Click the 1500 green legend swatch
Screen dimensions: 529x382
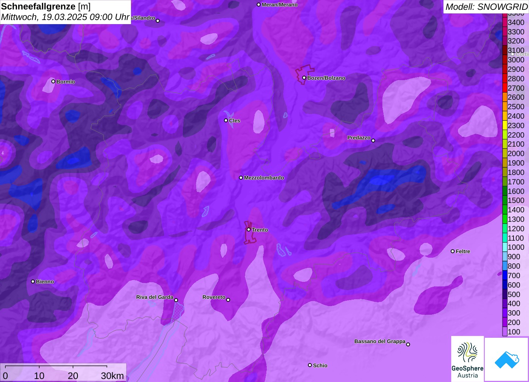pos(505,200)
